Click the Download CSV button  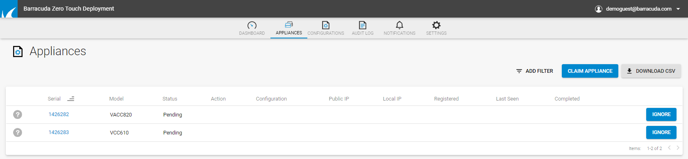tap(651, 71)
